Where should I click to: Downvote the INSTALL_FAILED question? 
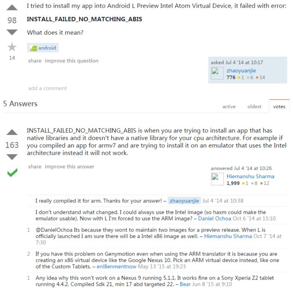pyautogui.click(x=12, y=32)
